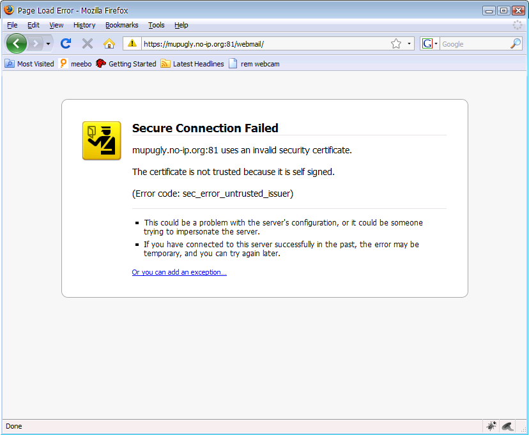This screenshot has width=529, height=435.
Task: Open the Bookmarks menu
Action: 121,25
